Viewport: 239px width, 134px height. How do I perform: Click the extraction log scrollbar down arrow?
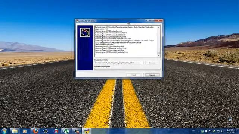[x=159, y=55]
